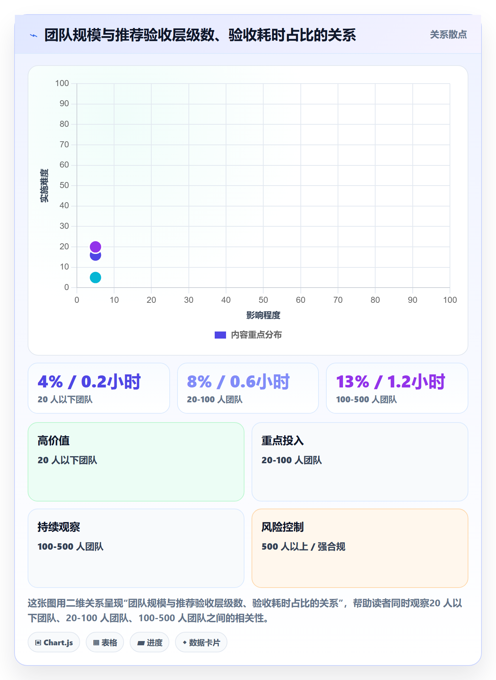This screenshot has height=680, width=496.
Task: Click the diamond icon in the 数据卡片 chip
Action: click(x=185, y=642)
